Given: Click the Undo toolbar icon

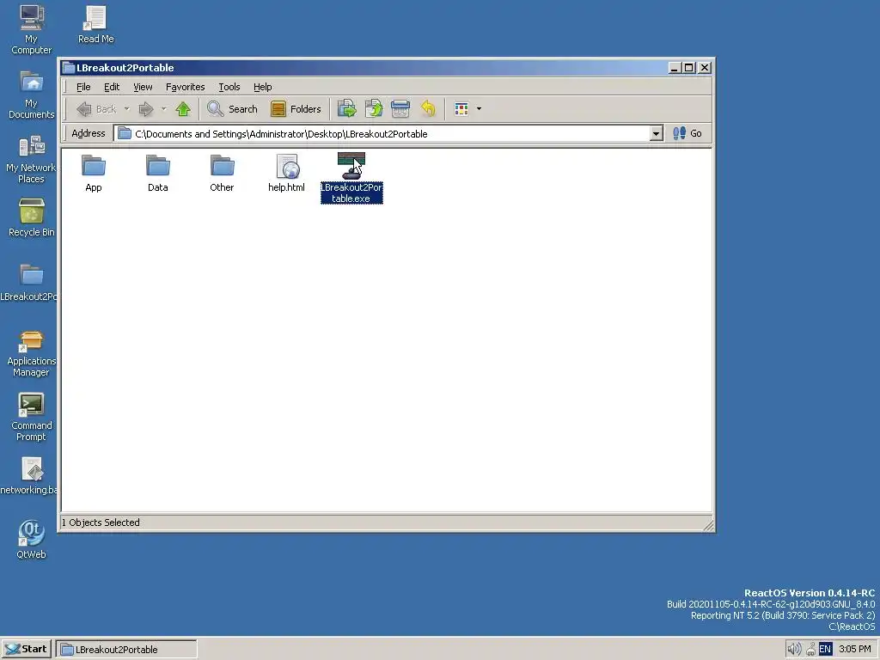Looking at the screenshot, I should tap(428, 109).
